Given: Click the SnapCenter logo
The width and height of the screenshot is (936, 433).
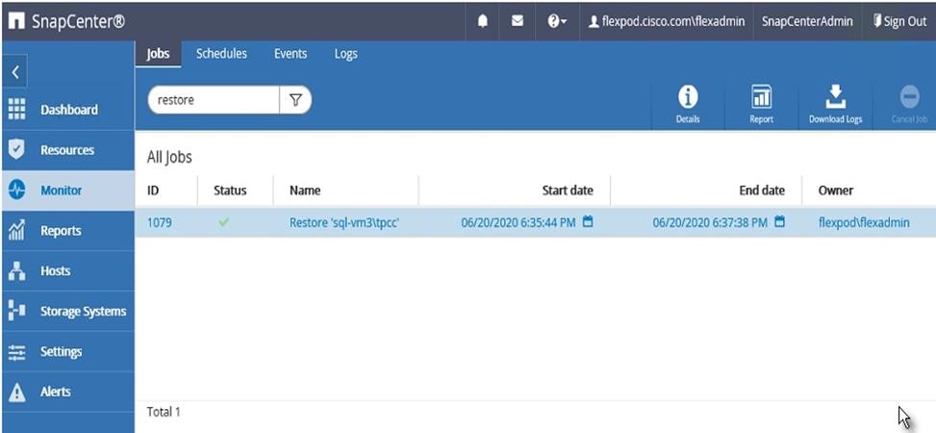Looking at the screenshot, I should click(67, 21).
